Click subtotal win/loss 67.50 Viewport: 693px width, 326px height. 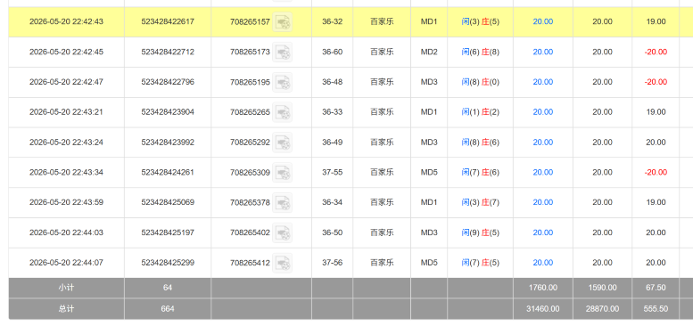point(656,288)
